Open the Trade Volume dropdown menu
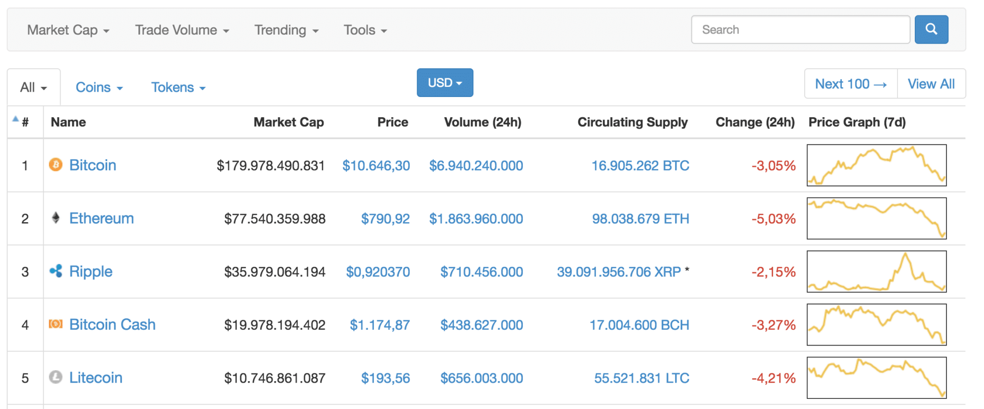This screenshot has height=409, width=984. click(182, 30)
